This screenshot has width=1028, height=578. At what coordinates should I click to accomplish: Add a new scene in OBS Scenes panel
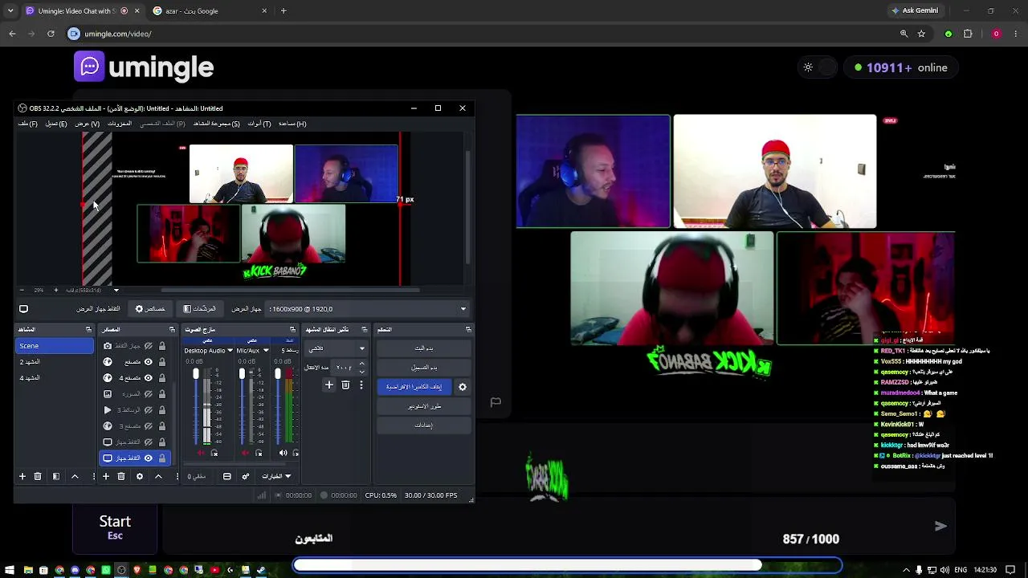[22, 477]
